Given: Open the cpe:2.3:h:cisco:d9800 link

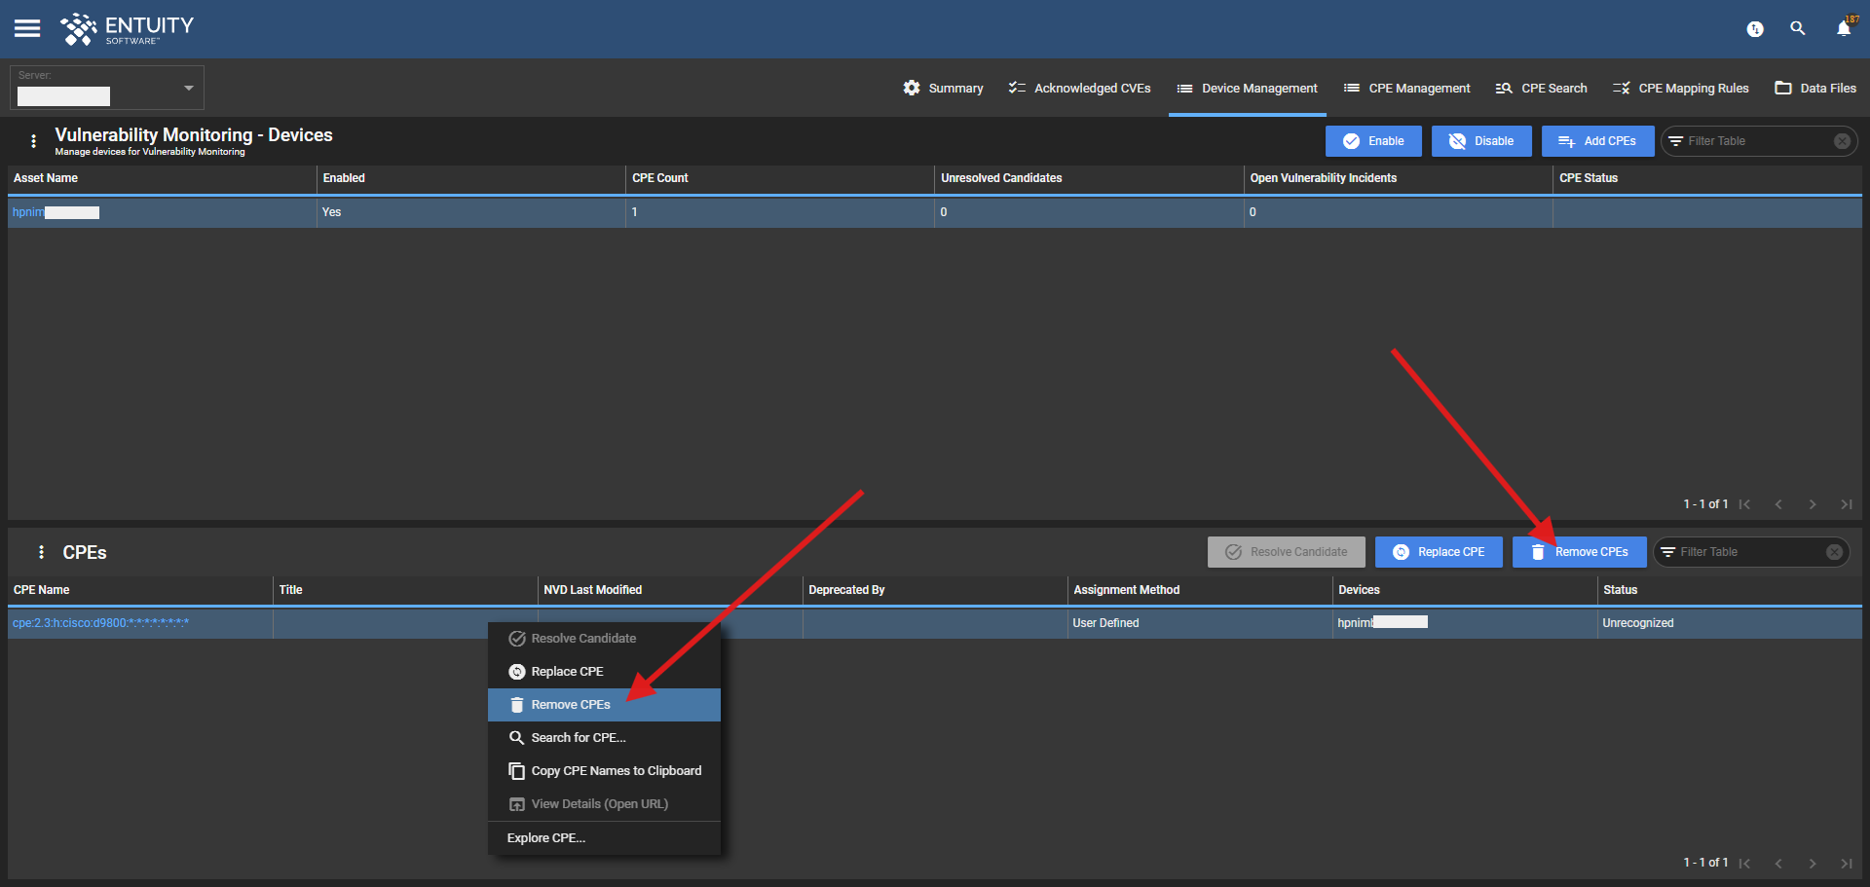Looking at the screenshot, I should [x=100, y=623].
